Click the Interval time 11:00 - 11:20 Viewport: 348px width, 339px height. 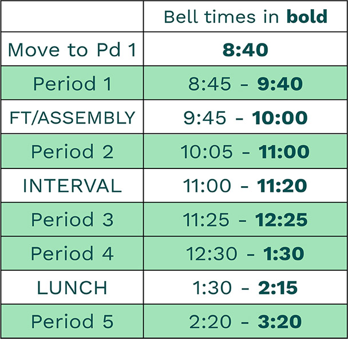(245, 186)
